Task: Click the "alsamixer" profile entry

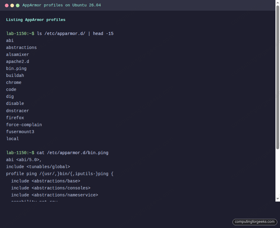Action: click(x=17, y=54)
